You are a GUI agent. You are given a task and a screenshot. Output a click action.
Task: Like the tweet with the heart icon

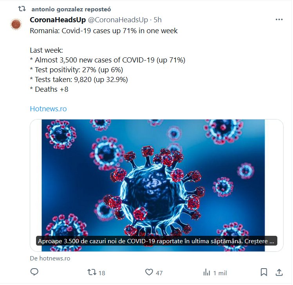149,272
